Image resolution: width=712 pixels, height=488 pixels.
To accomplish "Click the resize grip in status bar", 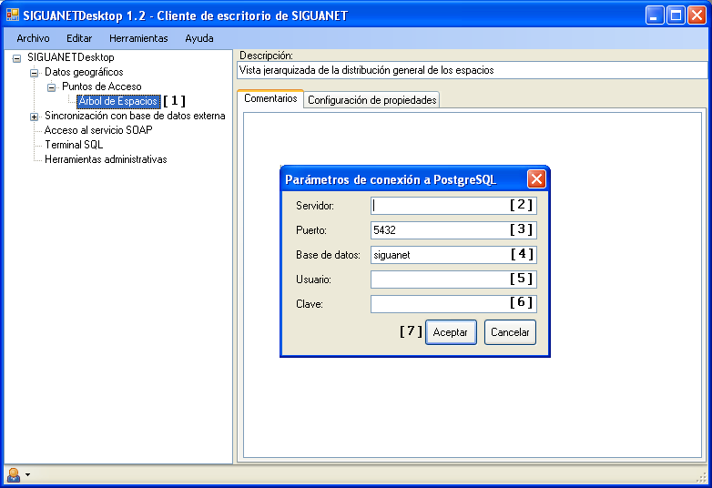I will point(702,477).
